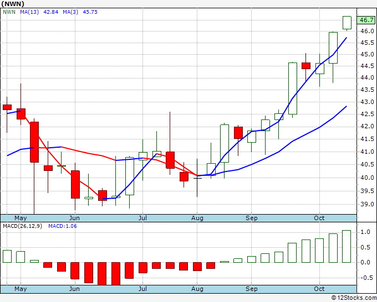Click the 42.84 moving average value
The height and width of the screenshot is (302, 377).
pyautogui.click(x=51, y=12)
